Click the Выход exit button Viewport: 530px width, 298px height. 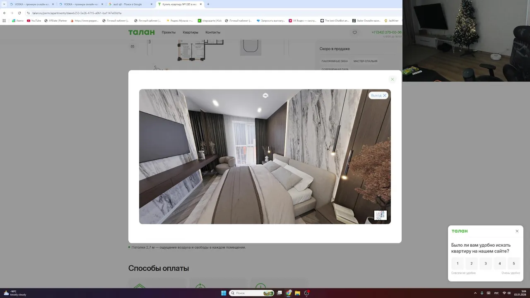click(x=378, y=95)
